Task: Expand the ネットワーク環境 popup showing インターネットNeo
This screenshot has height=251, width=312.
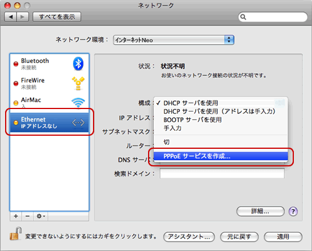Action: pos(174,40)
